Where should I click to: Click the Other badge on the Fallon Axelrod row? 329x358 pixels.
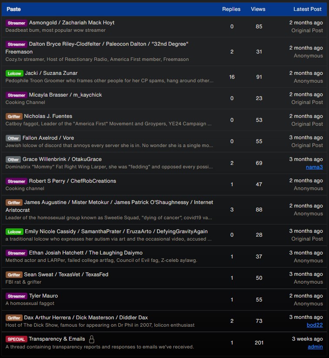click(13, 138)
